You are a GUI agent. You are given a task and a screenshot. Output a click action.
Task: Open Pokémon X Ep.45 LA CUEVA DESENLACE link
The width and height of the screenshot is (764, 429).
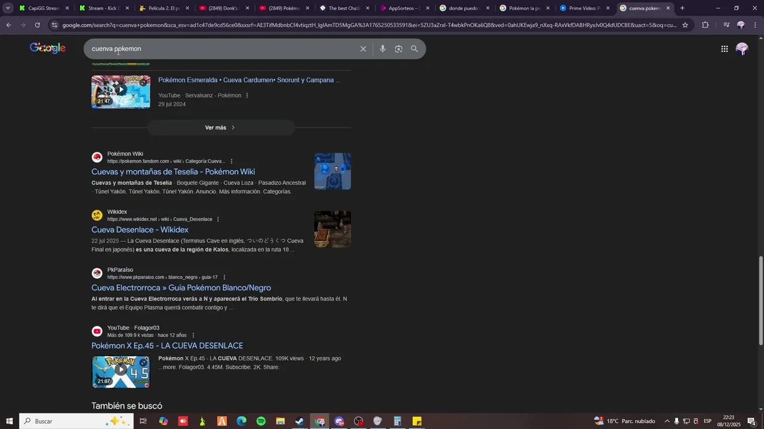click(167, 346)
